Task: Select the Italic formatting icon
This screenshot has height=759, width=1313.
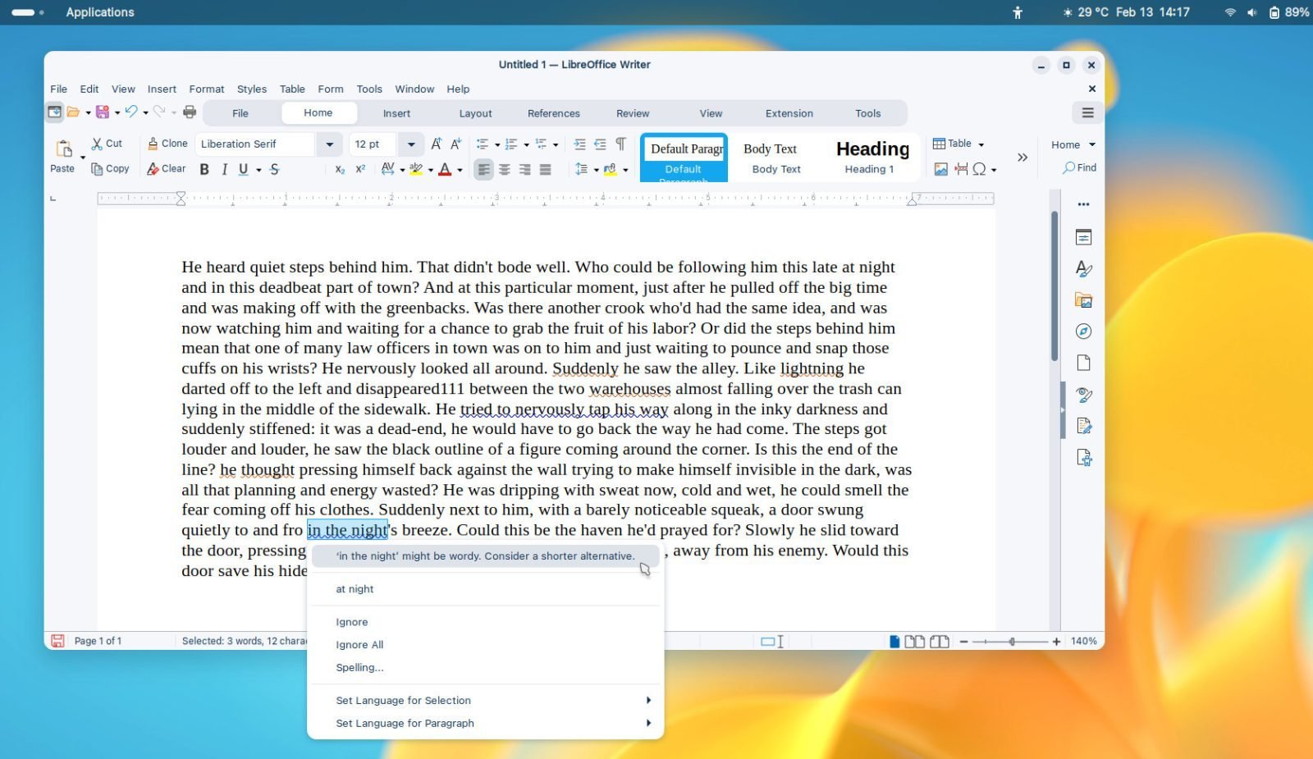Action: (224, 170)
